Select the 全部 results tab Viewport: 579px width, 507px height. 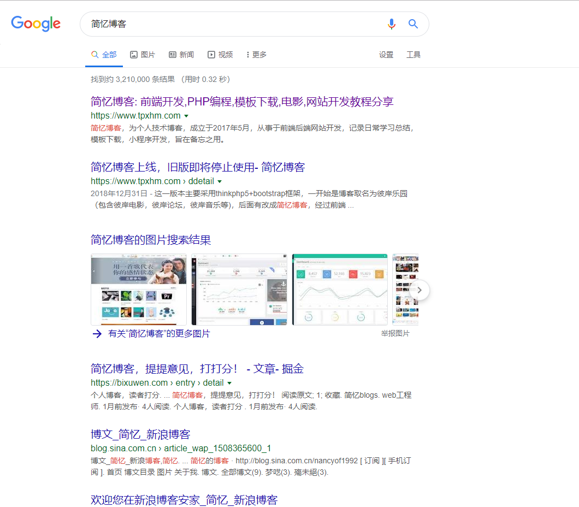pos(104,55)
